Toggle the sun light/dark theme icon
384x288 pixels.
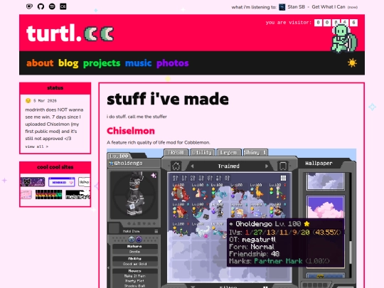coord(352,63)
